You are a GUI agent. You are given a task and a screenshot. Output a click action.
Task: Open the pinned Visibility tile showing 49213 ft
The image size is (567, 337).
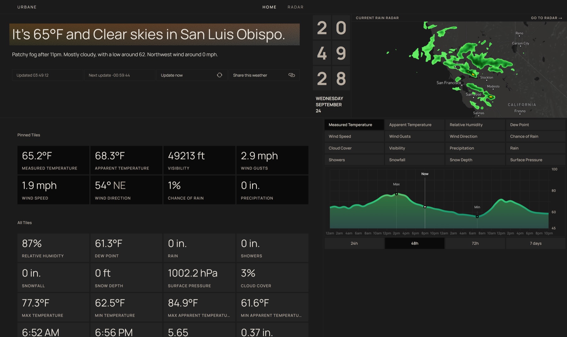pyautogui.click(x=199, y=160)
